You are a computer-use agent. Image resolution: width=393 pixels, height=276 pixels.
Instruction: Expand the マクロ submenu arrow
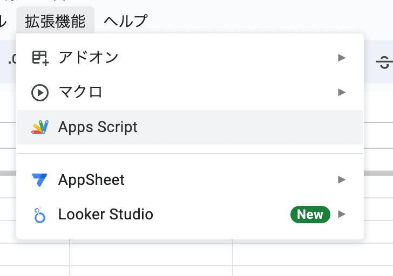(x=342, y=92)
